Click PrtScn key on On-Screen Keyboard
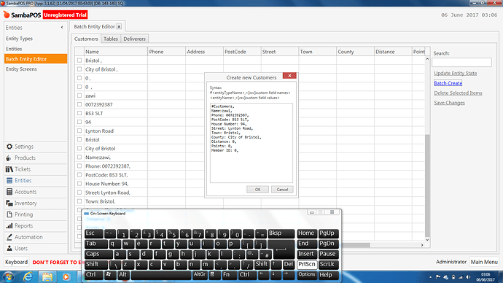This screenshot has height=283, width=503. tap(307, 264)
